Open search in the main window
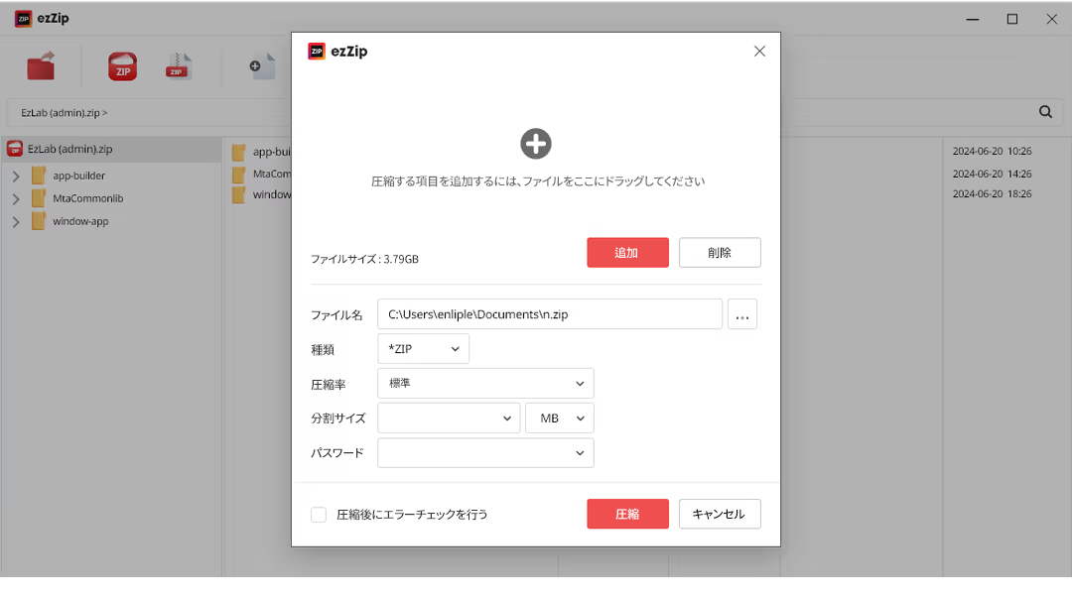The image size is (1072, 597). [x=1045, y=112]
